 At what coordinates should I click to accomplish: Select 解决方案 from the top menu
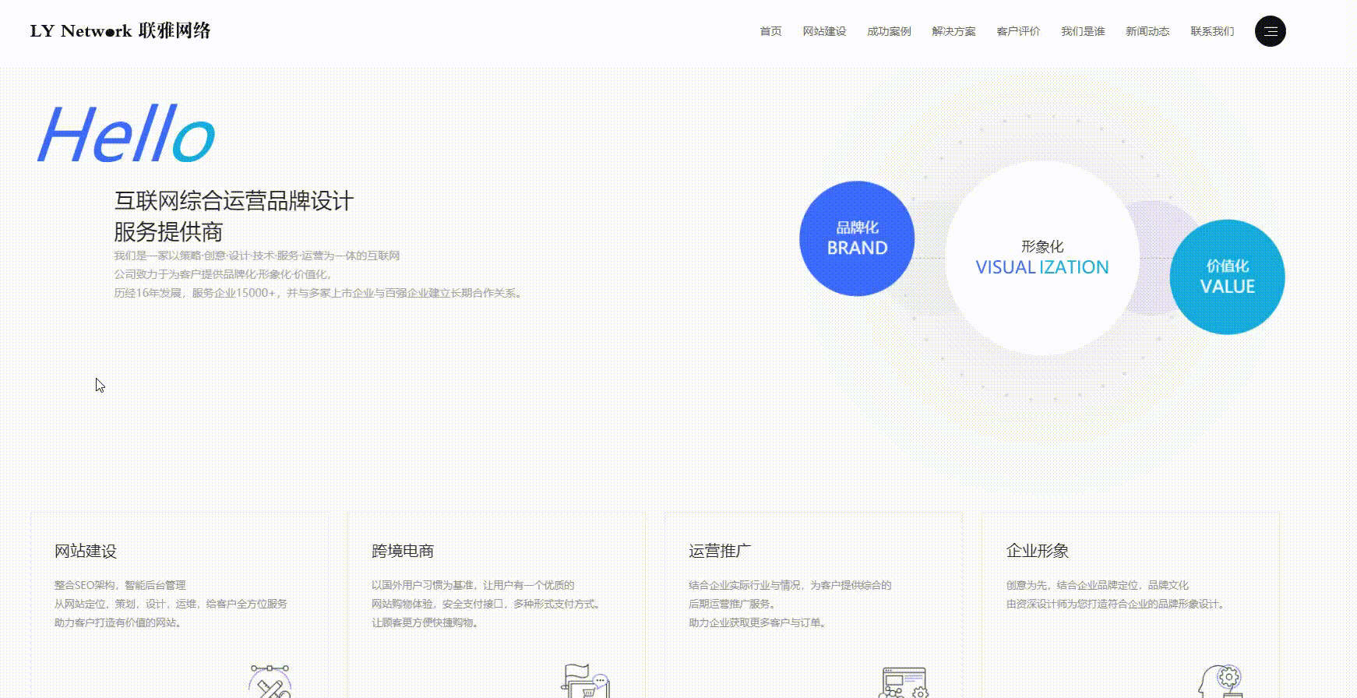click(953, 31)
